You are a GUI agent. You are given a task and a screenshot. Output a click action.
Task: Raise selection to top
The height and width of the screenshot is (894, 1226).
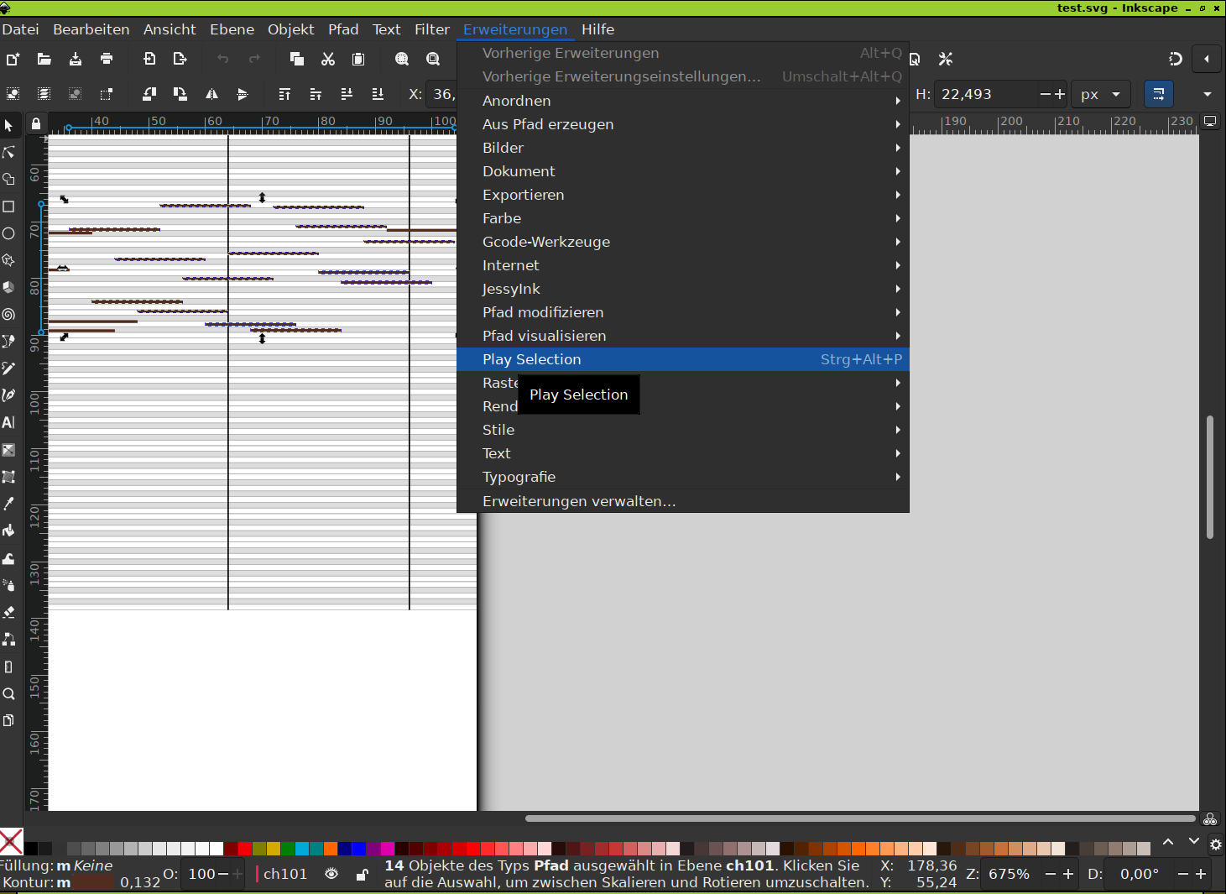click(284, 94)
